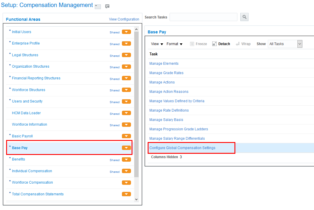This screenshot has height=210, width=314.
Task: Click the Search Tasks input field
Action: [x=203, y=17]
